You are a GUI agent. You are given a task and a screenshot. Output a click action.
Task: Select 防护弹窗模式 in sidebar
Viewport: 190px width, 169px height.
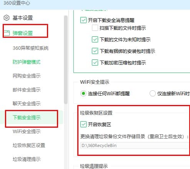click(27, 62)
